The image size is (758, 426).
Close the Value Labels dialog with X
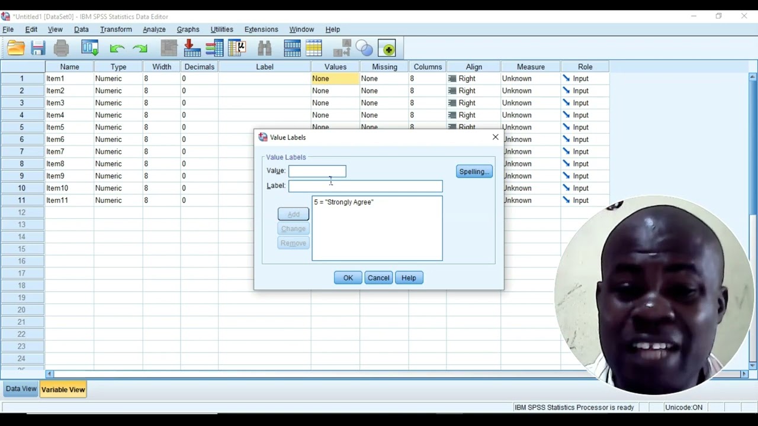496,137
